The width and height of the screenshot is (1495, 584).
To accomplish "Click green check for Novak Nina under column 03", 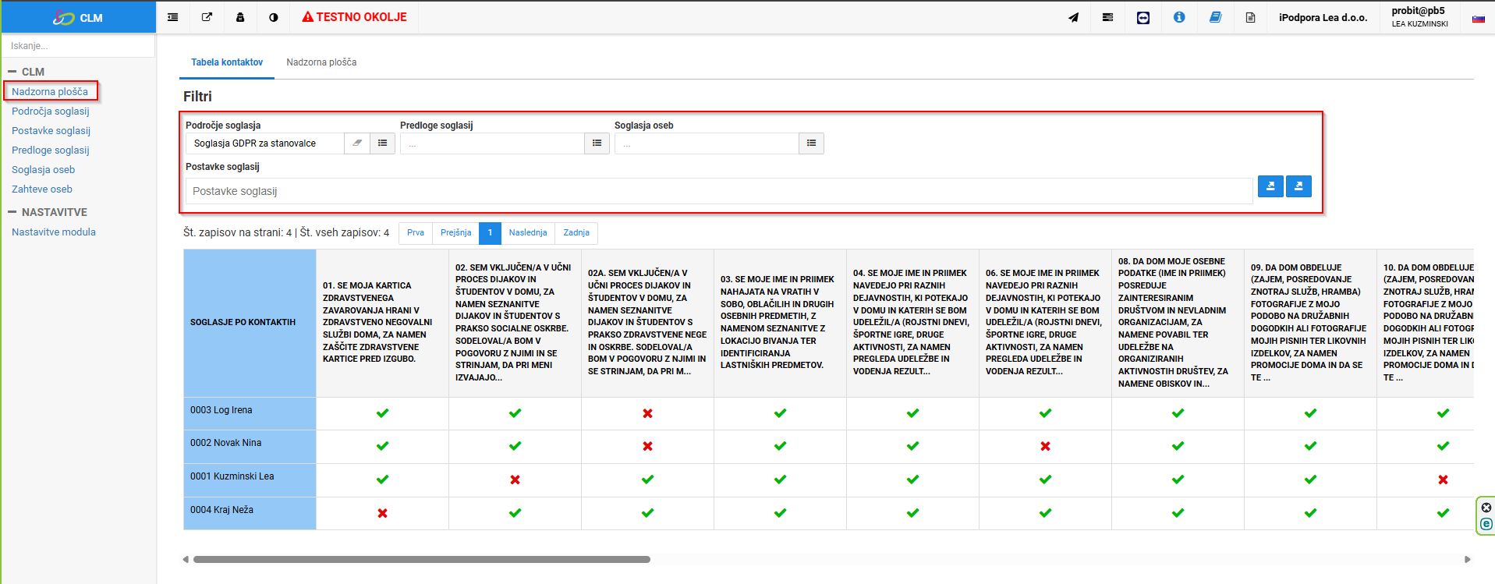I will click(x=780, y=446).
